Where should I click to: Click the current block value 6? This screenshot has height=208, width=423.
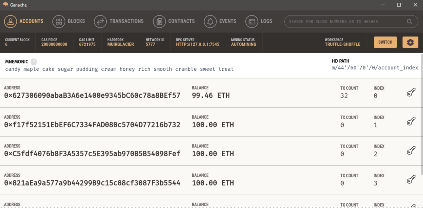point(6,44)
